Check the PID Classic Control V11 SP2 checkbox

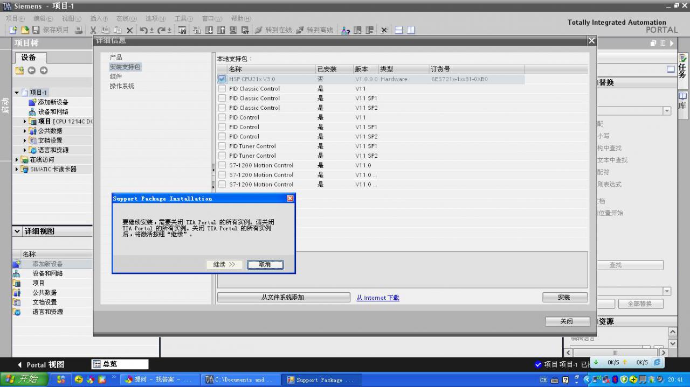point(222,108)
